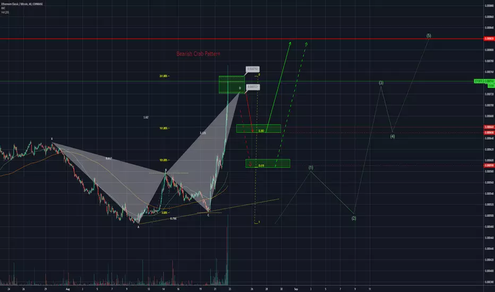The width and height of the screenshot is (495, 292).
Task: Click the red price label at 0.000820
Action: click(489, 39)
